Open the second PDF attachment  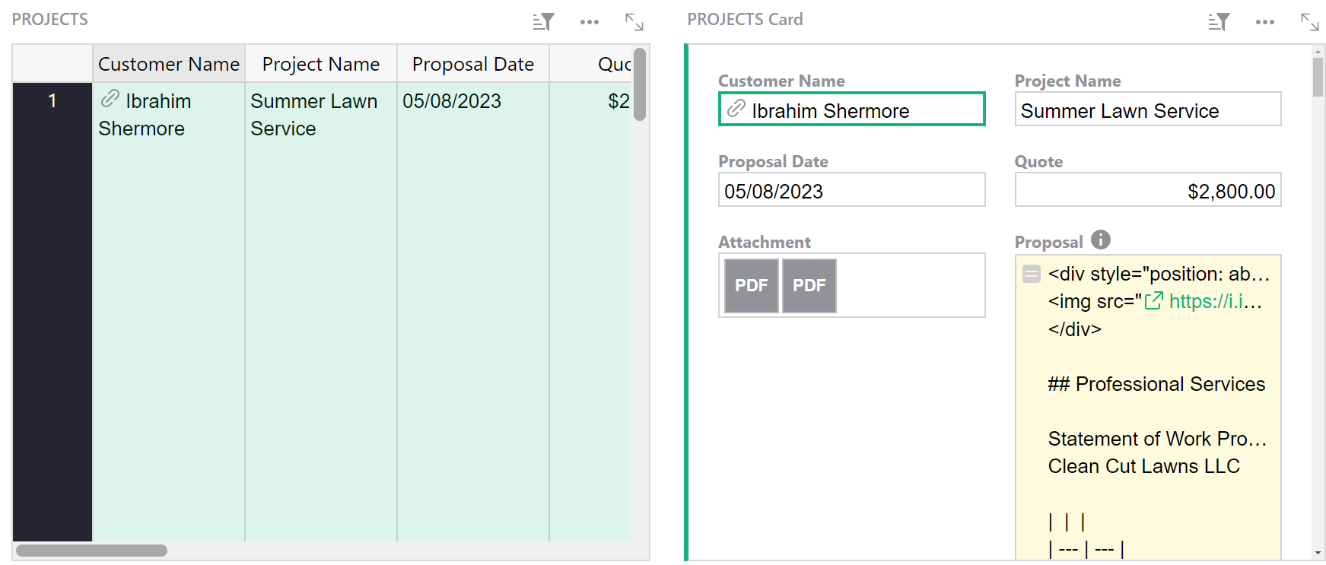[809, 285]
